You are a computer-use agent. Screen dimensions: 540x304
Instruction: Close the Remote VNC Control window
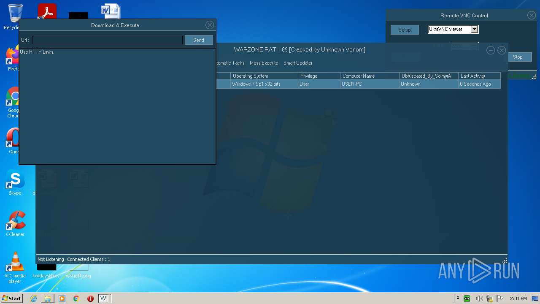(532, 16)
